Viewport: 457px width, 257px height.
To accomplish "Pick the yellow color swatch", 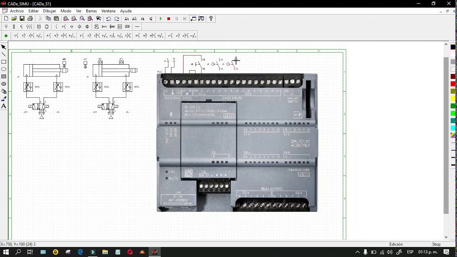I will coord(453,99).
